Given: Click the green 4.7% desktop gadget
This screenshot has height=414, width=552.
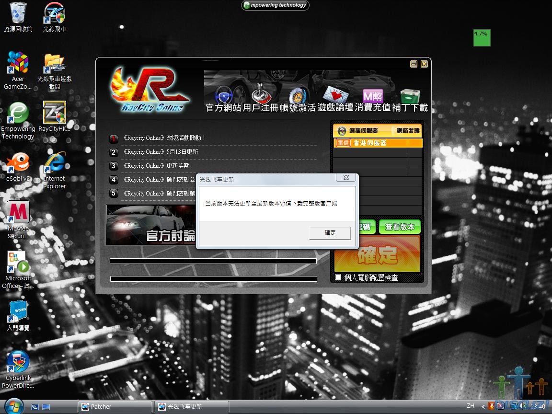Looking at the screenshot, I should coord(482,38).
